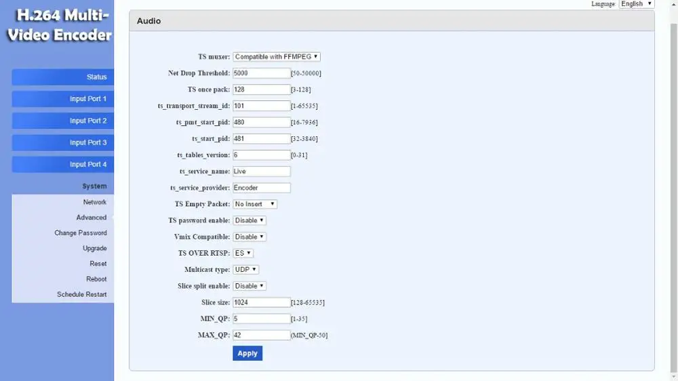
Task: Select Input Port 4 in sidebar
Action: (63, 164)
